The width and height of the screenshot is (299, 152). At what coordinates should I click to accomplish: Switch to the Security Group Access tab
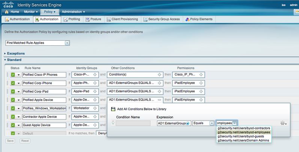[x=162, y=19]
